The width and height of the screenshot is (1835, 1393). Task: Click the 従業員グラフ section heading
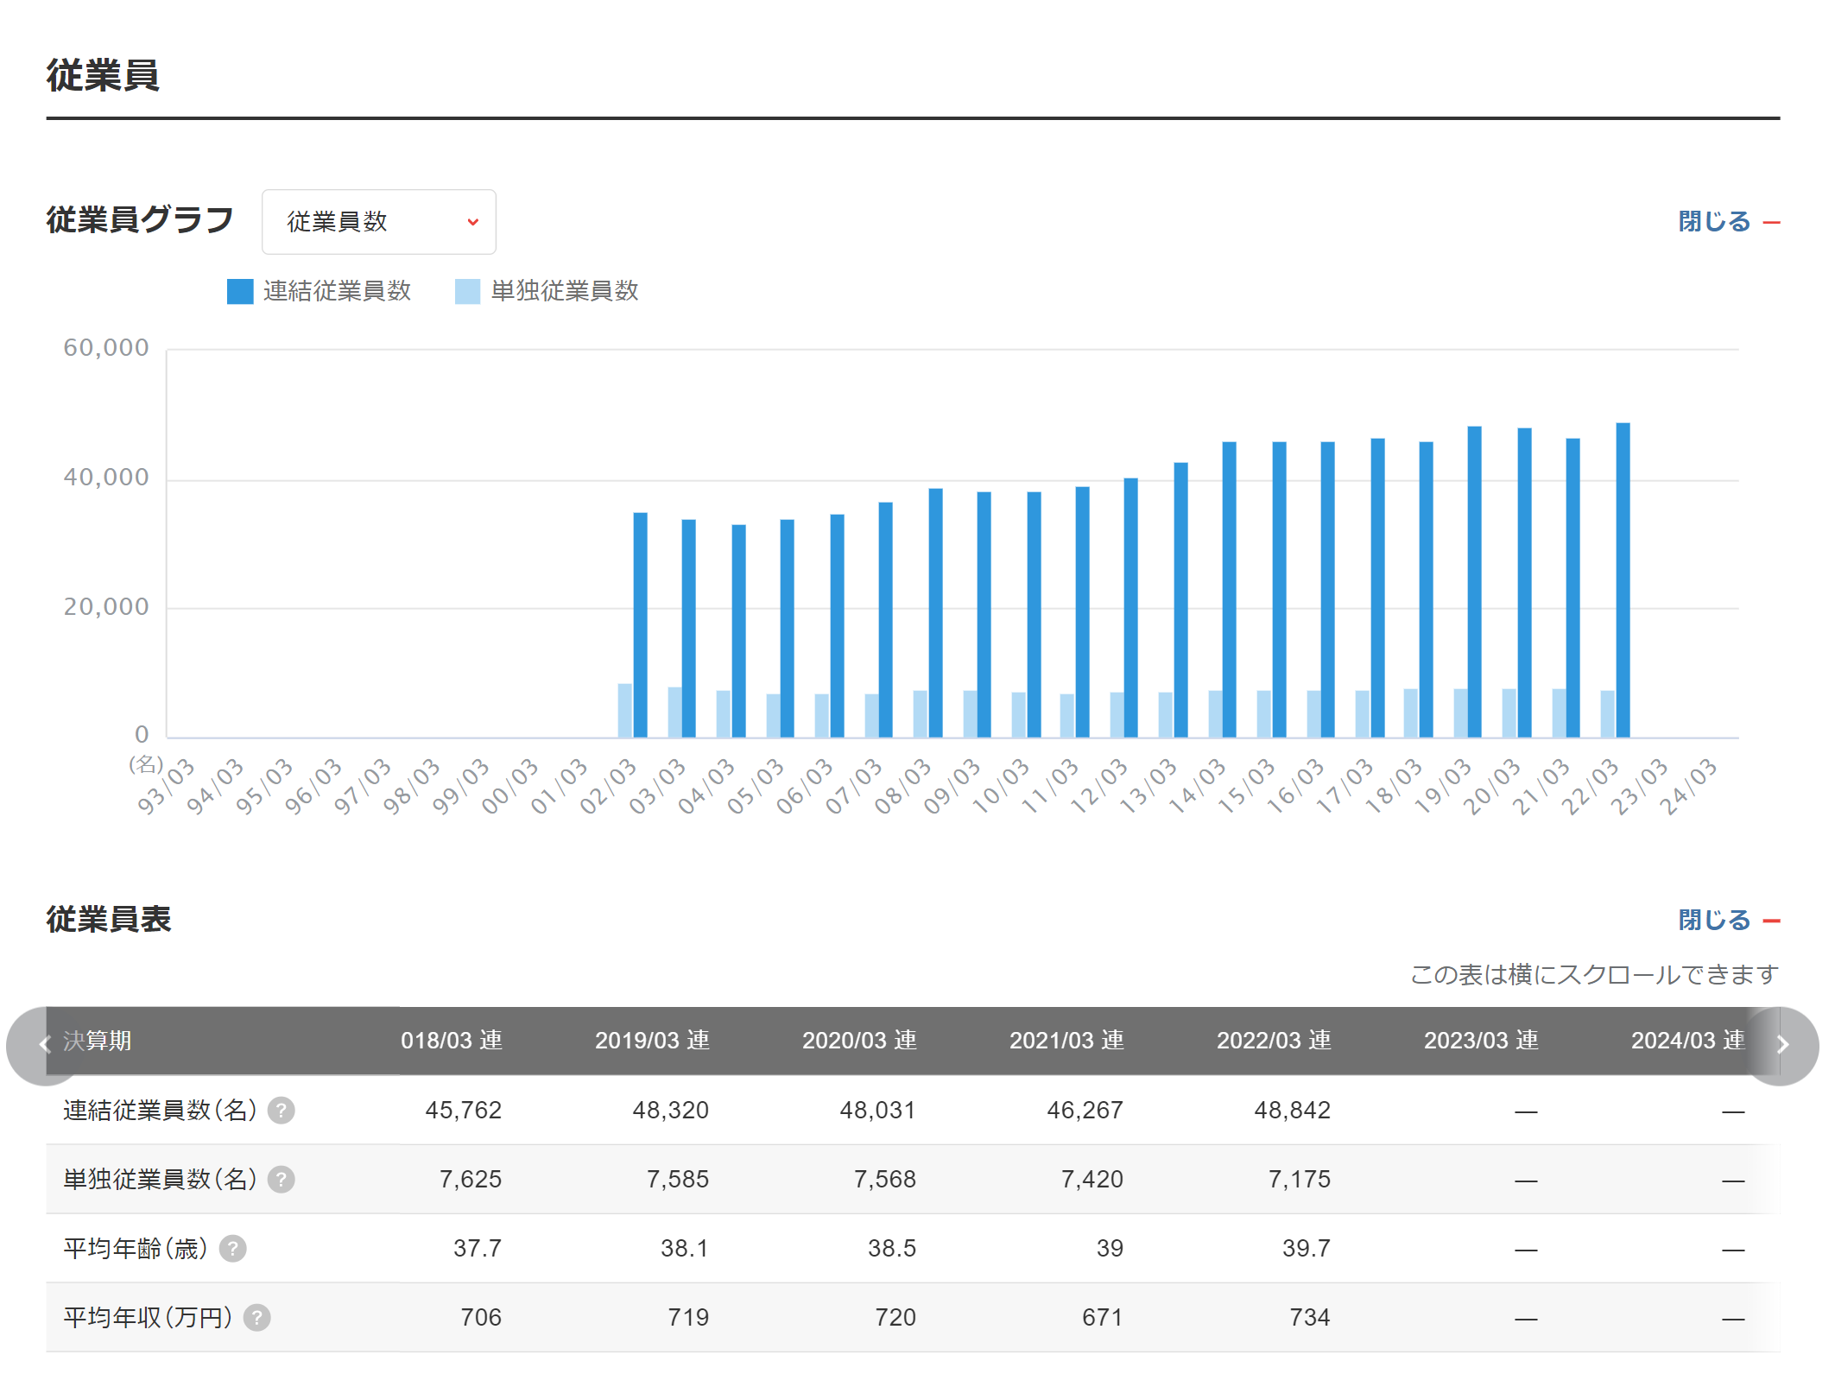(x=140, y=220)
